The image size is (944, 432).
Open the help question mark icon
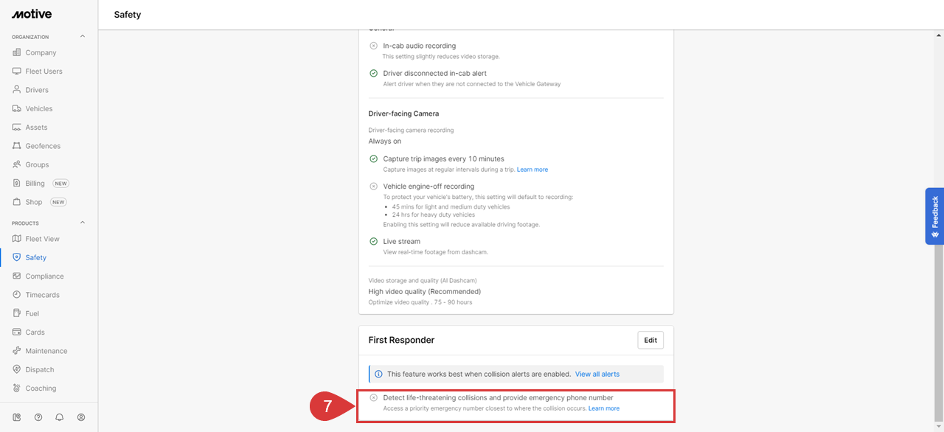click(38, 417)
